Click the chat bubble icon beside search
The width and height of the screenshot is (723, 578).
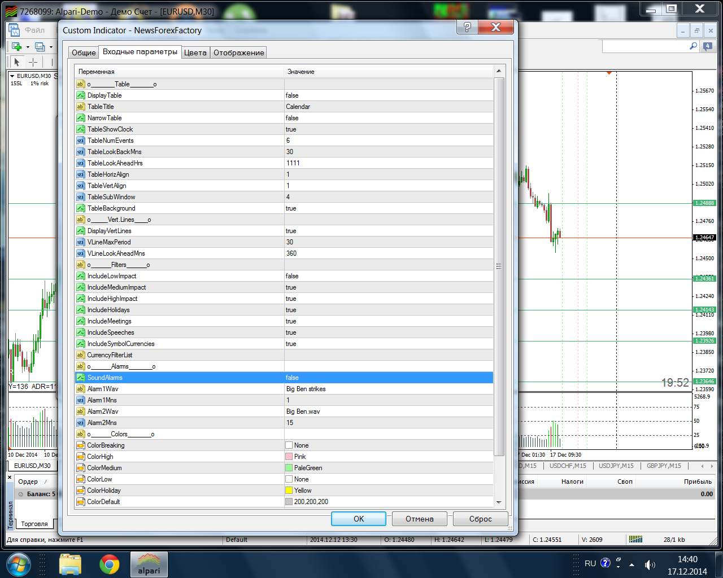click(707, 47)
